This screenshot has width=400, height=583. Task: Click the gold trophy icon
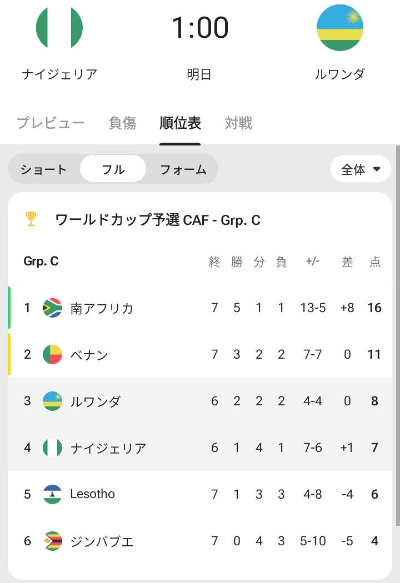31,219
